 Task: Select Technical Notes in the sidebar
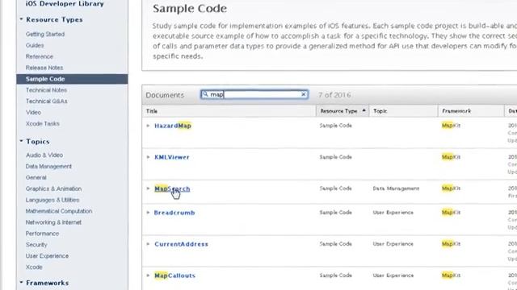[x=46, y=90]
